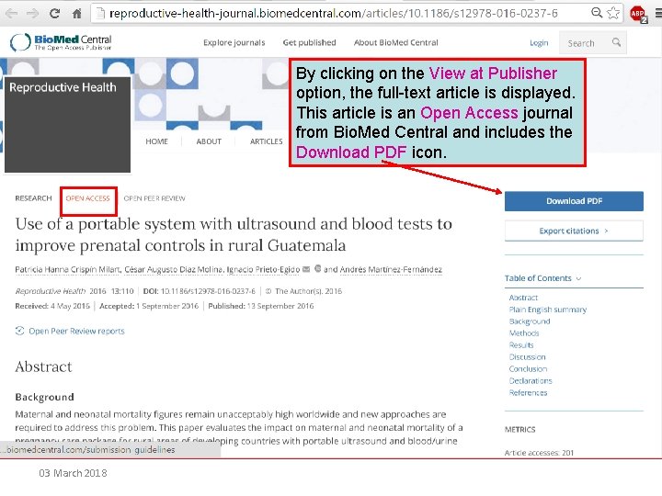Click the zoom magnifier icon in address bar
The width and height of the screenshot is (662, 496).
tap(596, 13)
